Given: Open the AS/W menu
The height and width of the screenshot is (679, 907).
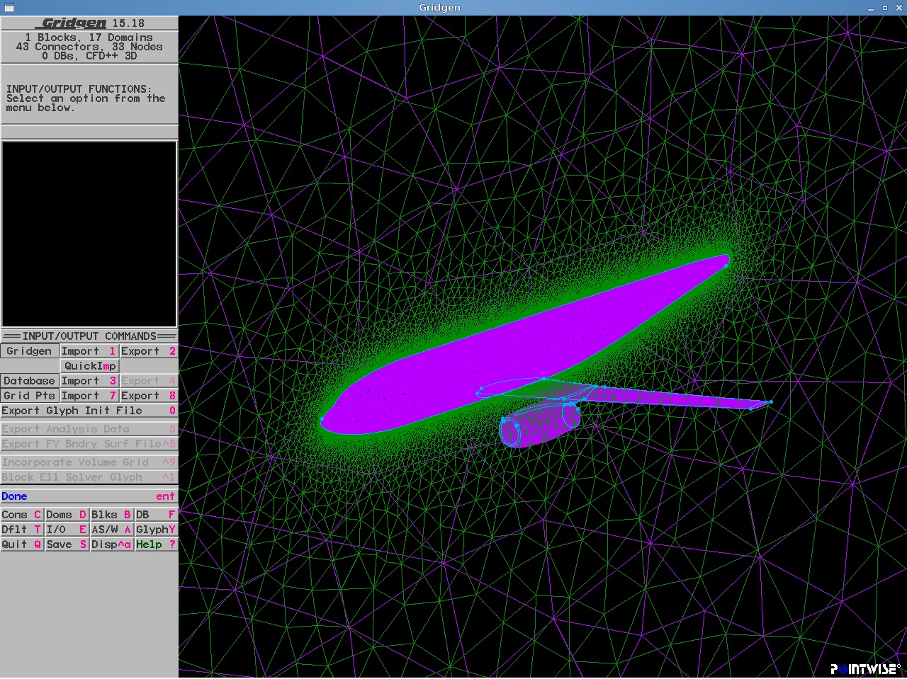Looking at the screenshot, I should 111,530.
